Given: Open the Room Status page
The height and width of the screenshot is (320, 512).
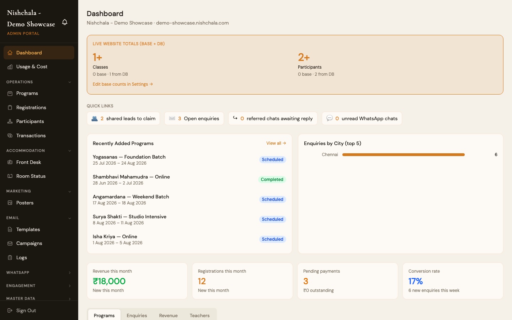Looking at the screenshot, I should (39, 176).
